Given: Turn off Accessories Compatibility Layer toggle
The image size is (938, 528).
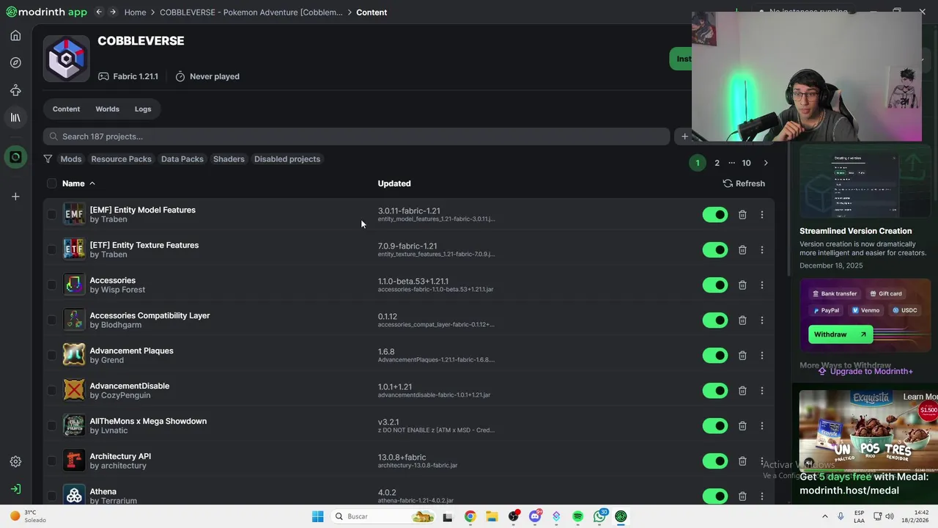Looking at the screenshot, I should click(x=715, y=320).
